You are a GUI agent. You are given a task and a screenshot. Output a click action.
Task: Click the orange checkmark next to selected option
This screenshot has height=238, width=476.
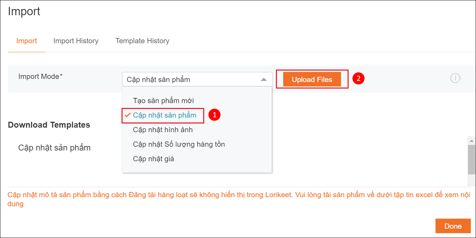[x=128, y=115]
